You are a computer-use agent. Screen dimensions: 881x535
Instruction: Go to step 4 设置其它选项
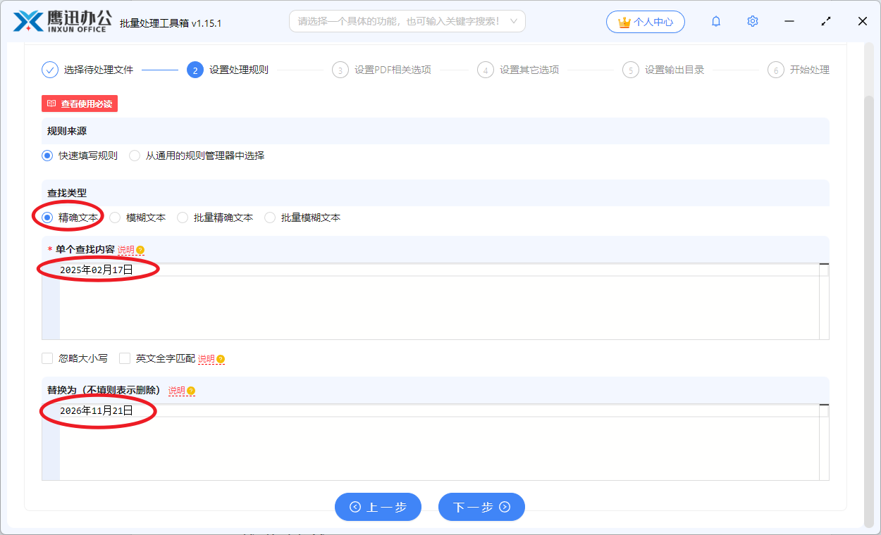(518, 70)
